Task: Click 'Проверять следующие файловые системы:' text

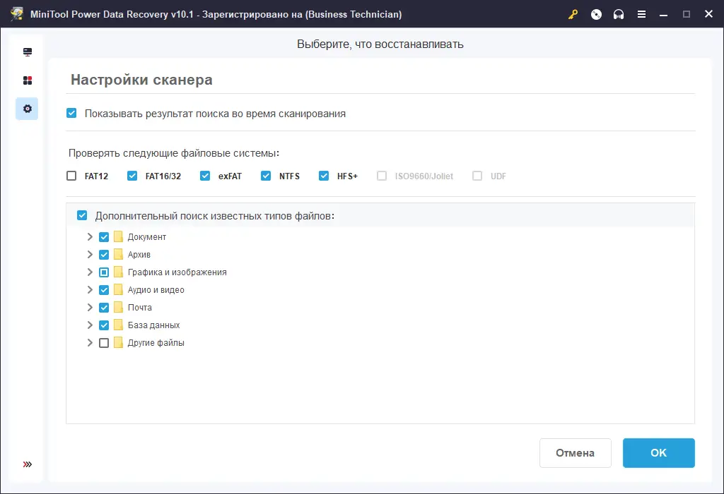Action: point(174,153)
